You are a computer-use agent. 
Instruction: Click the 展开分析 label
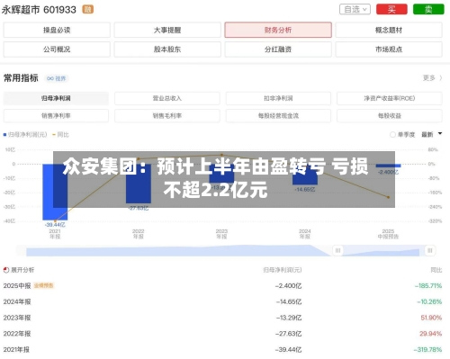tap(22, 270)
